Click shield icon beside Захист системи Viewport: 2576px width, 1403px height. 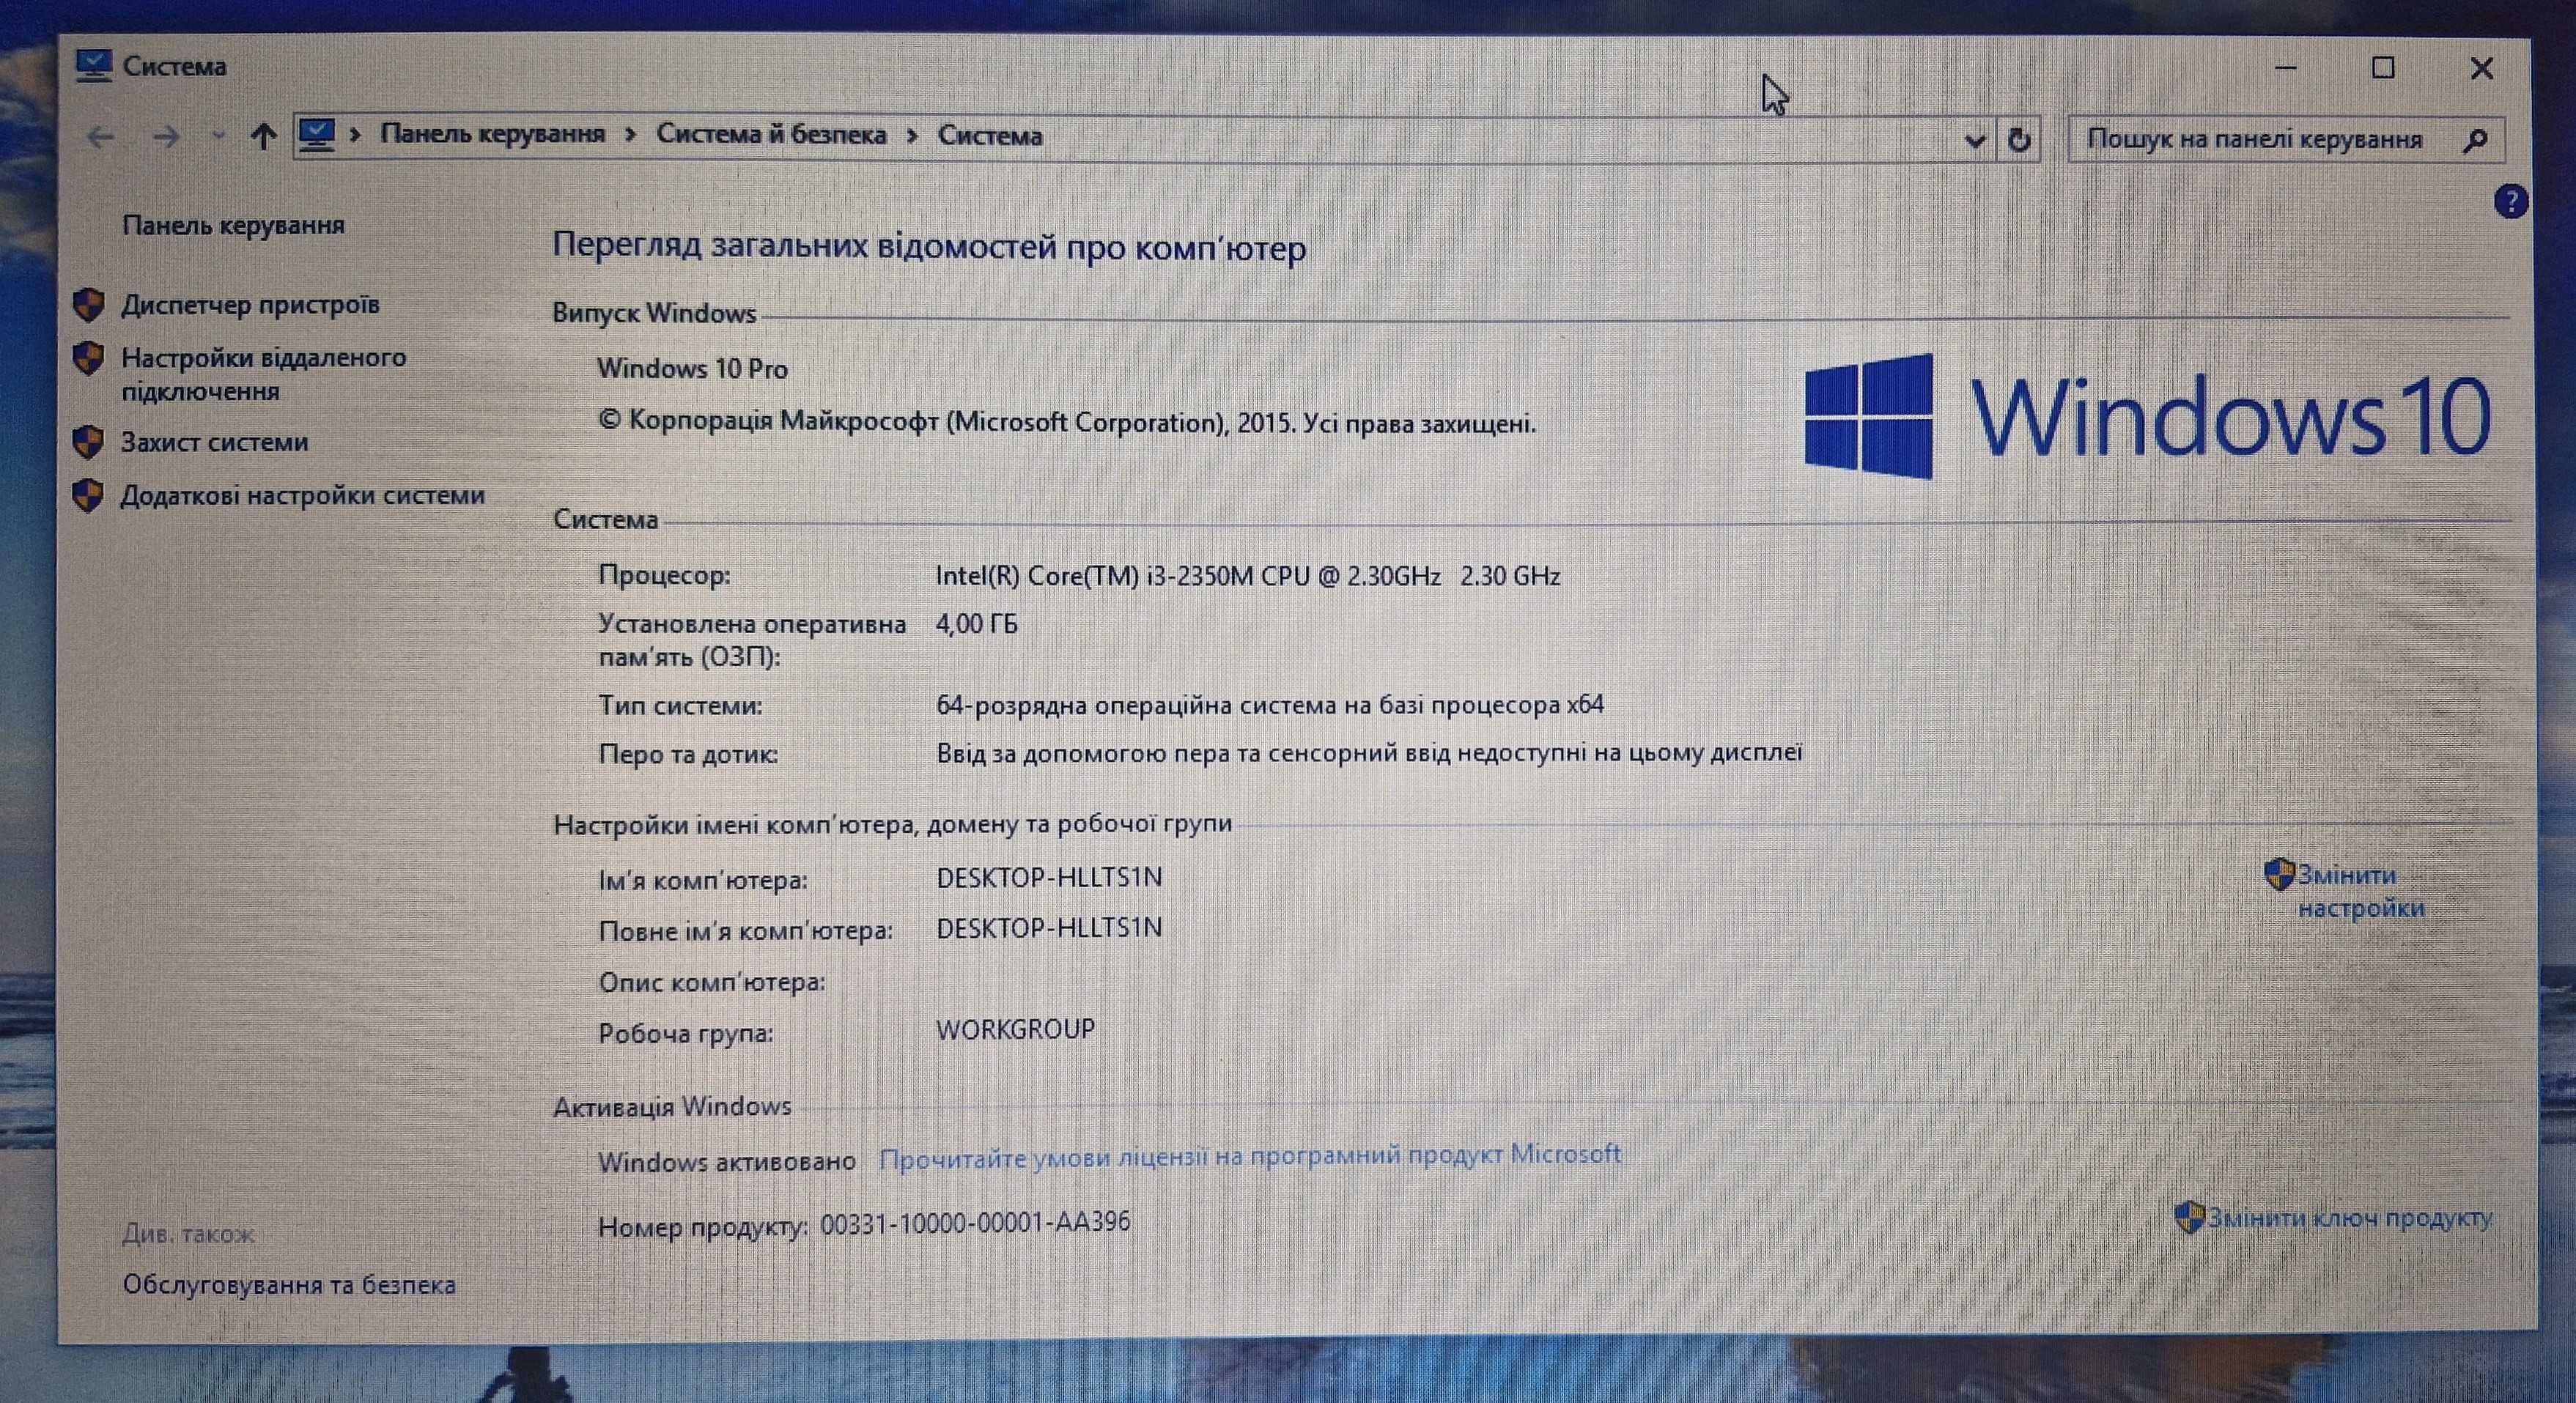coord(89,442)
